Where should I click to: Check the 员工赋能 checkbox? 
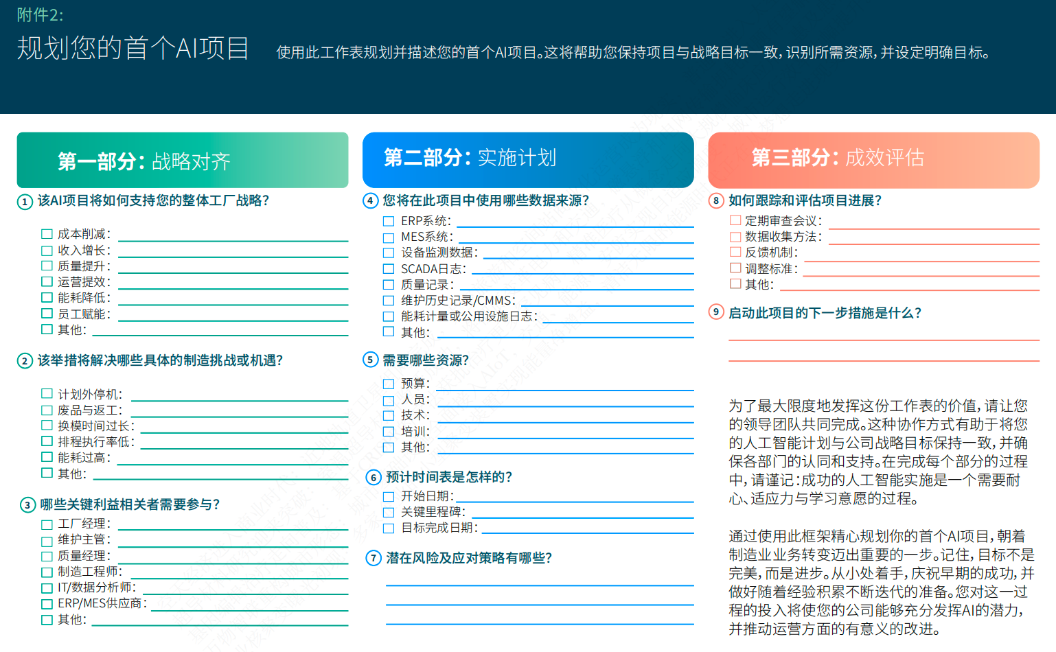pos(47,313)
